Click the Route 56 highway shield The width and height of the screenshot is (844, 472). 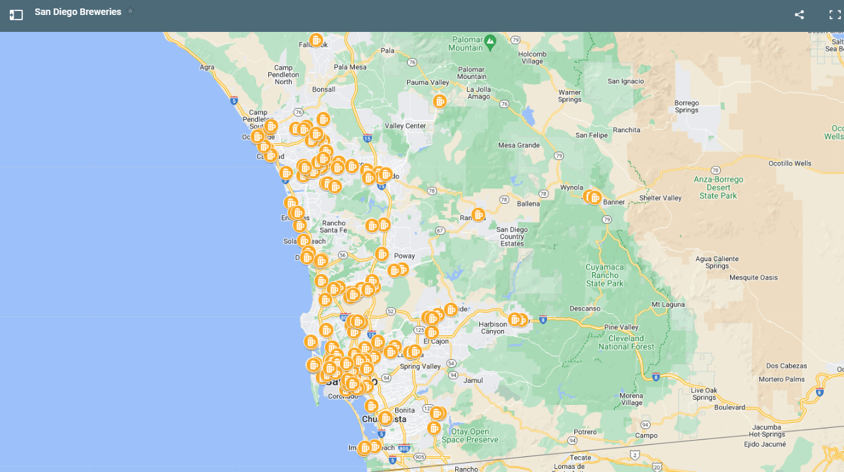point(343,255)
